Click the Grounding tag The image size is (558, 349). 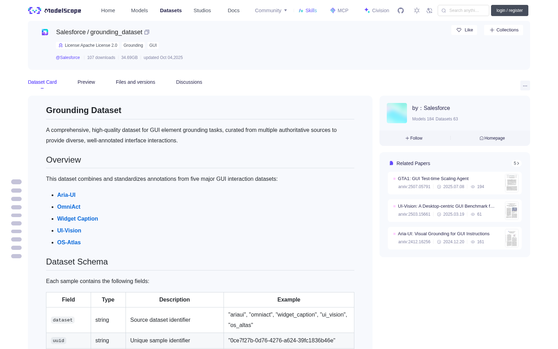(133, 45)
